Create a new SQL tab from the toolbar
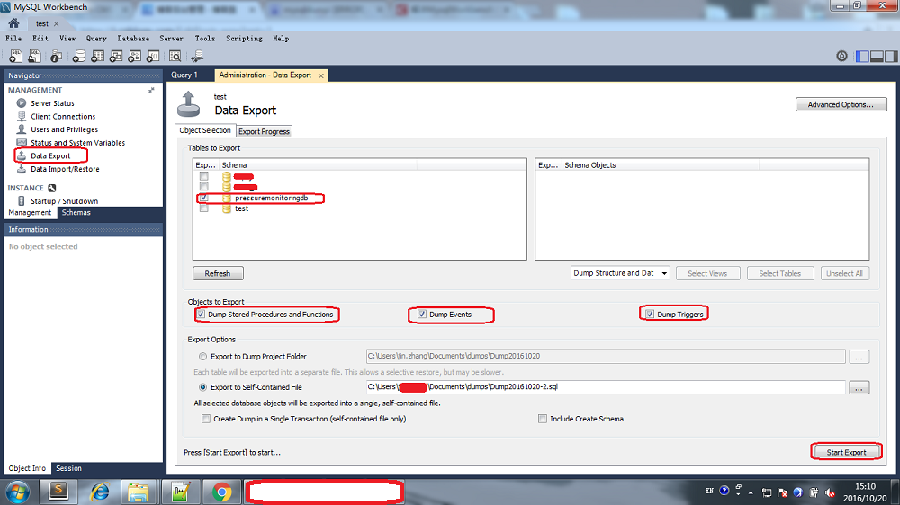Image resolution: width=900 pixels, height=505 pixels. point(15,56)
